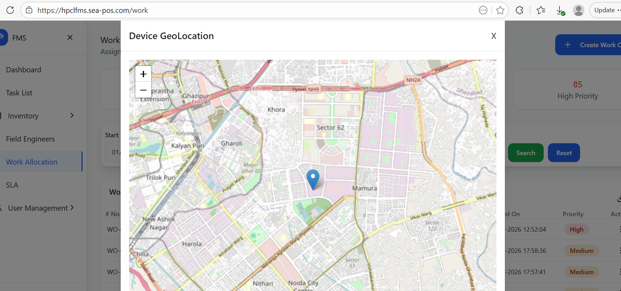This screenshot has height=291, width=621.
Task: Select Work Allocation in sidebar
Action: [x=32, y=162]
